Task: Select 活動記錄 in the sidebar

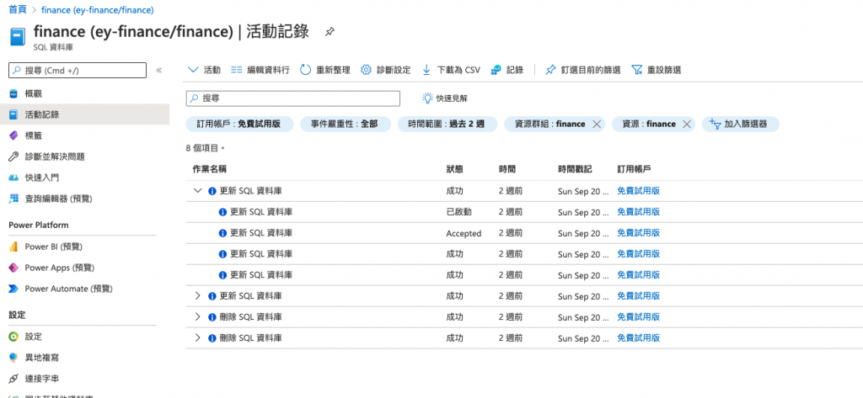Action: click(85, 114)
